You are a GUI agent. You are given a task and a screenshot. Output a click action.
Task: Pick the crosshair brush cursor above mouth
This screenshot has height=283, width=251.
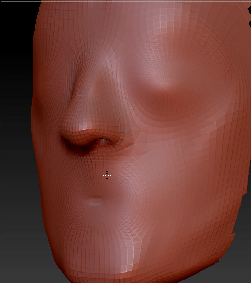(107, 175)
